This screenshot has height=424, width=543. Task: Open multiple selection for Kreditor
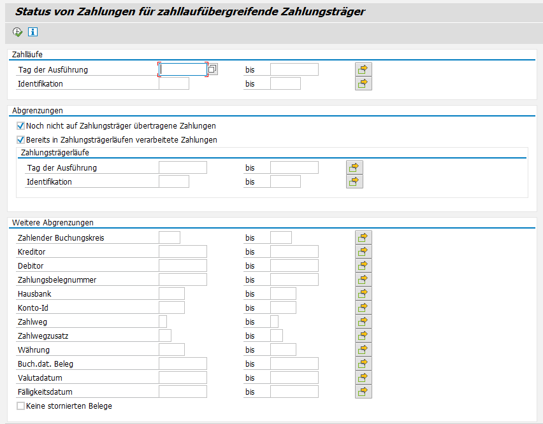click(363, 251)
